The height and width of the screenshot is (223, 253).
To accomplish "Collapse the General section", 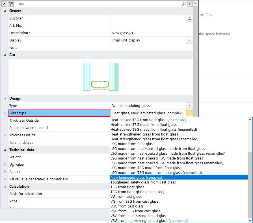I will pyautogui.click(x=5, y=11).
